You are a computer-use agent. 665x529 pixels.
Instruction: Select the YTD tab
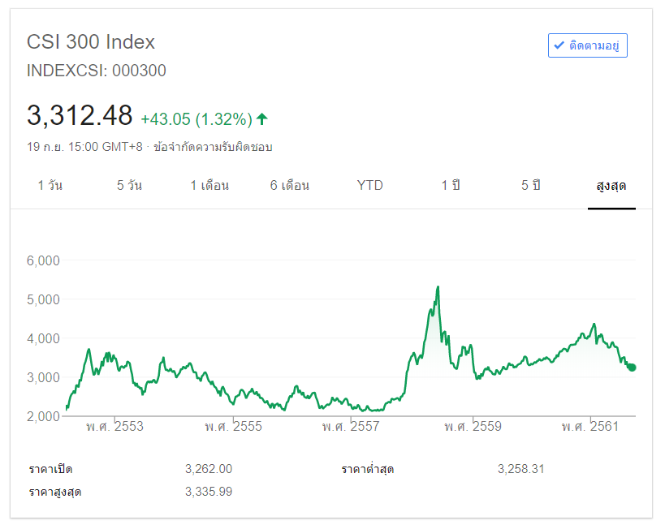pos(369,186)
